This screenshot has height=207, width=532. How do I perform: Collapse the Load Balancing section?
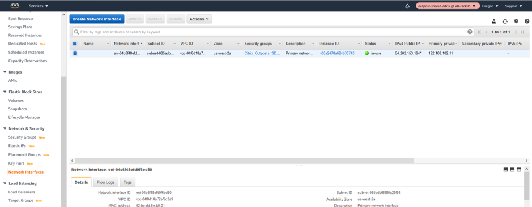(5, 184)
